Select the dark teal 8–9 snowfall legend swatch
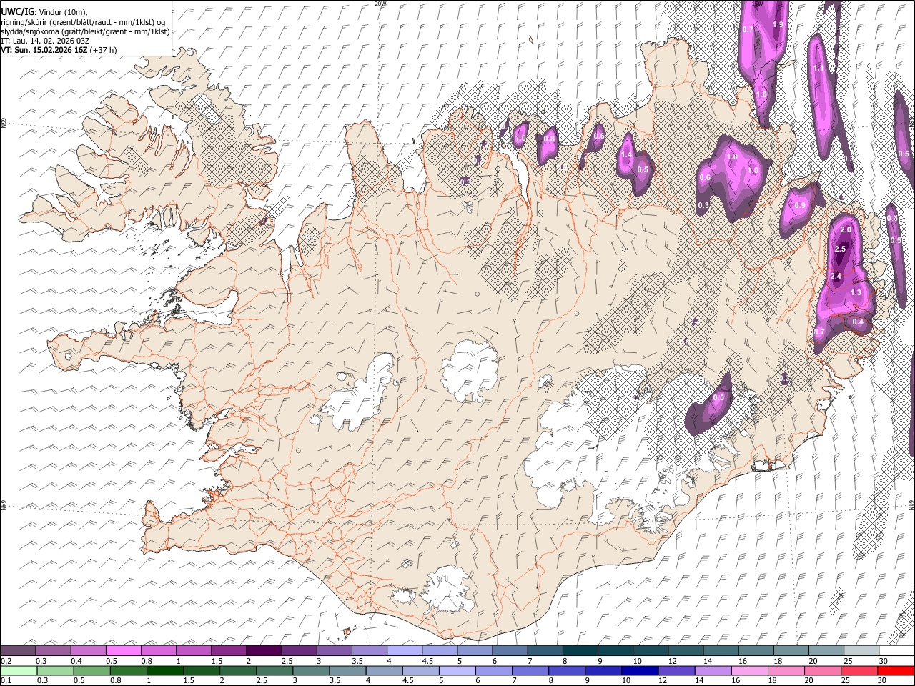The width and height of the screenshot is (915, 686). [x=580, y=650]
